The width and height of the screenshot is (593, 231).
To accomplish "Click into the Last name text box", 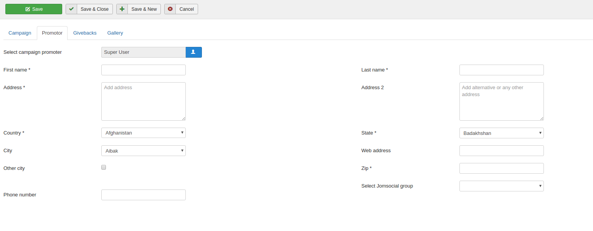I will 501,70.
